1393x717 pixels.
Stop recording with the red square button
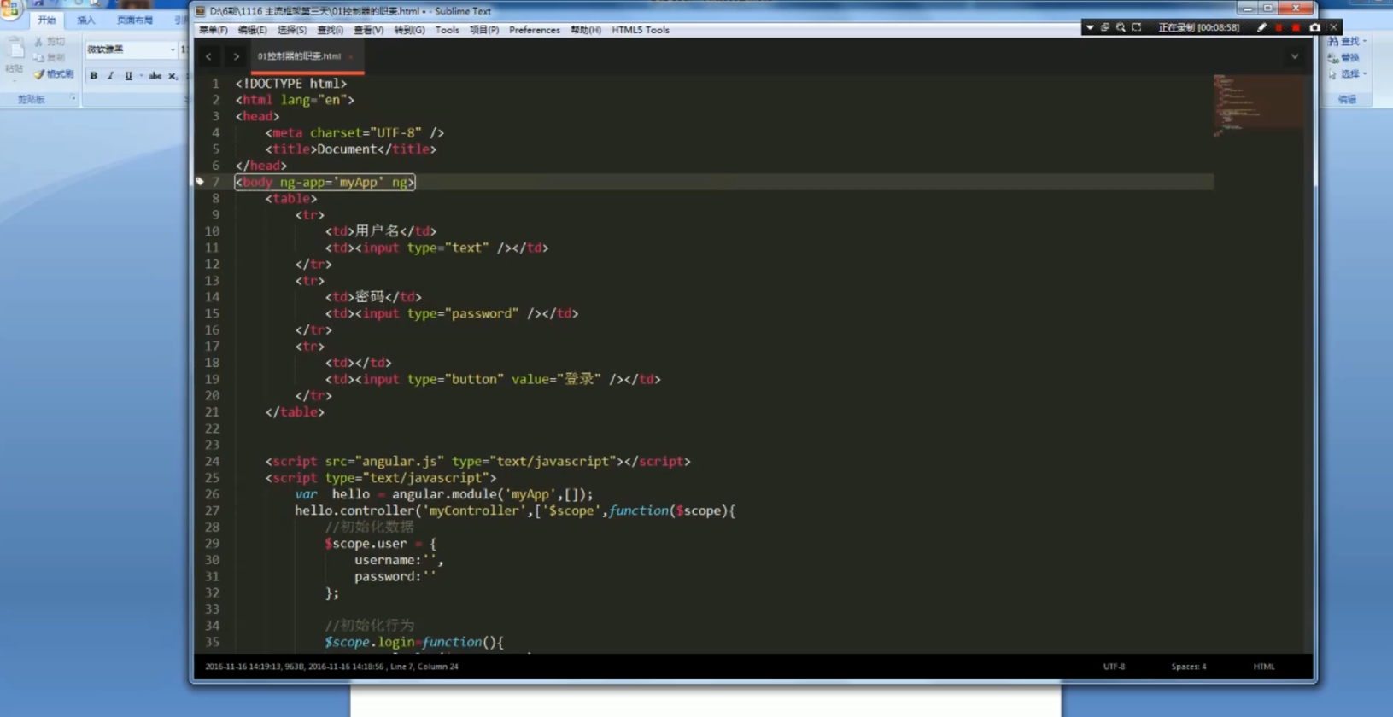pyautogui.click(x=1296, y=27)
